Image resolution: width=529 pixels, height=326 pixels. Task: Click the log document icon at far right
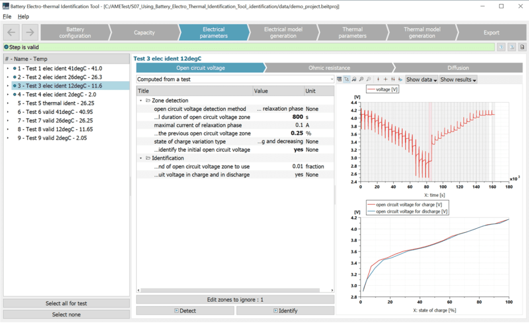pyautogui.click(x=522, y=47)
